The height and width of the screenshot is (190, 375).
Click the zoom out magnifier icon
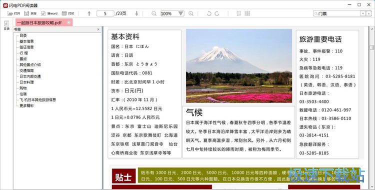coord(154,13)
